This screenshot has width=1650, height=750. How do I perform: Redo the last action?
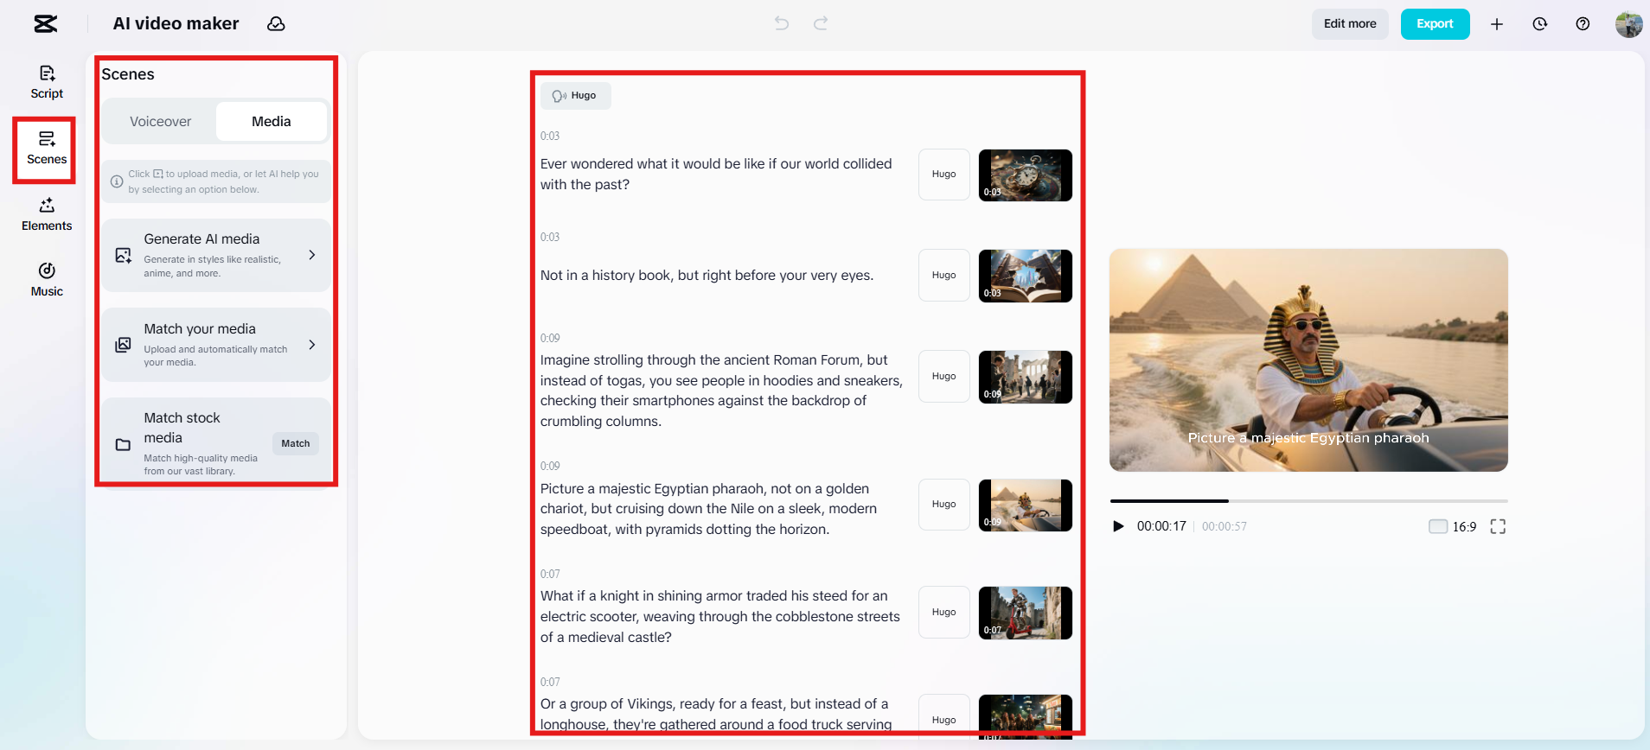click(821, 23)
